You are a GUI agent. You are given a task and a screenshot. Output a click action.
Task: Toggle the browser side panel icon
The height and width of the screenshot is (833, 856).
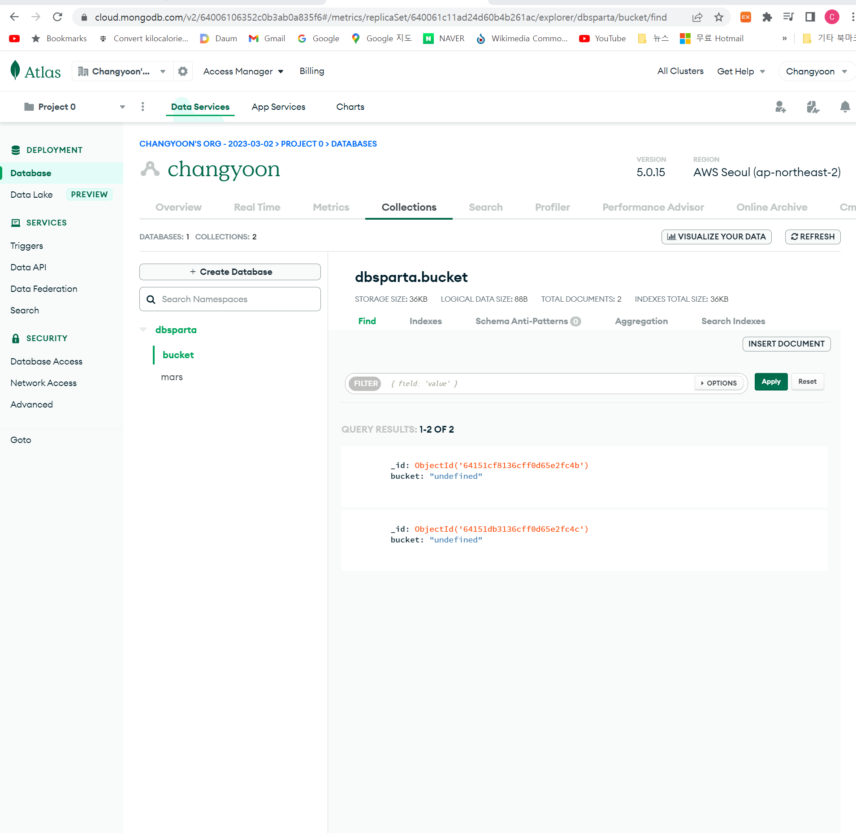pos(810,17)
